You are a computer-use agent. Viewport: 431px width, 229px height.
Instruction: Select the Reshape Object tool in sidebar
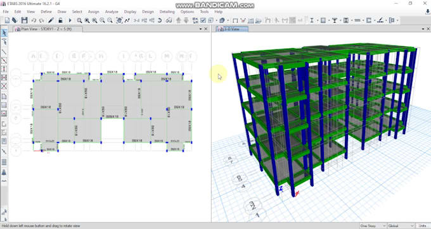point(4,41)
